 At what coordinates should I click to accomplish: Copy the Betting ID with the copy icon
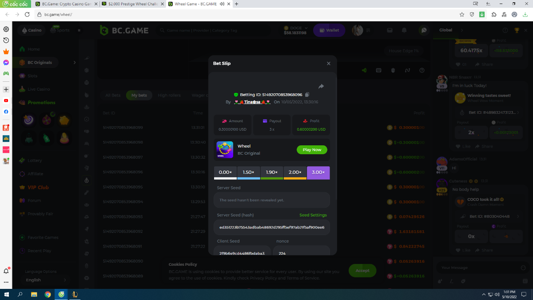[307, 95]
